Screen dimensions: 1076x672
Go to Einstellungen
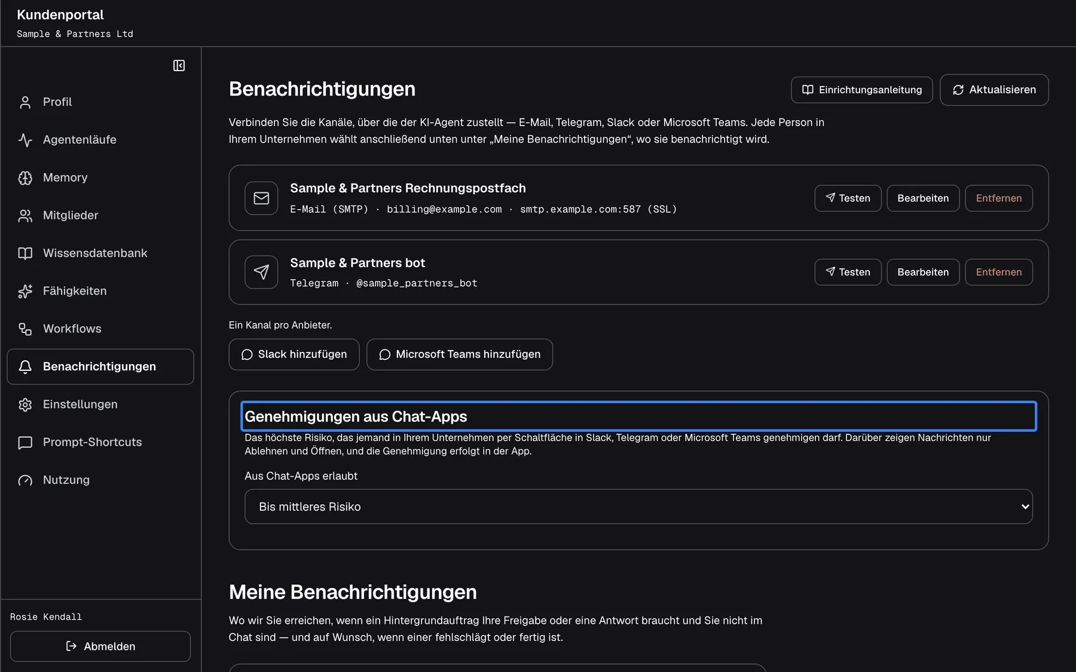tap(100, 404)
